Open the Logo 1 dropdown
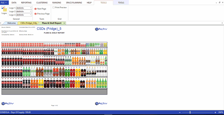 (x=31, y=8)
